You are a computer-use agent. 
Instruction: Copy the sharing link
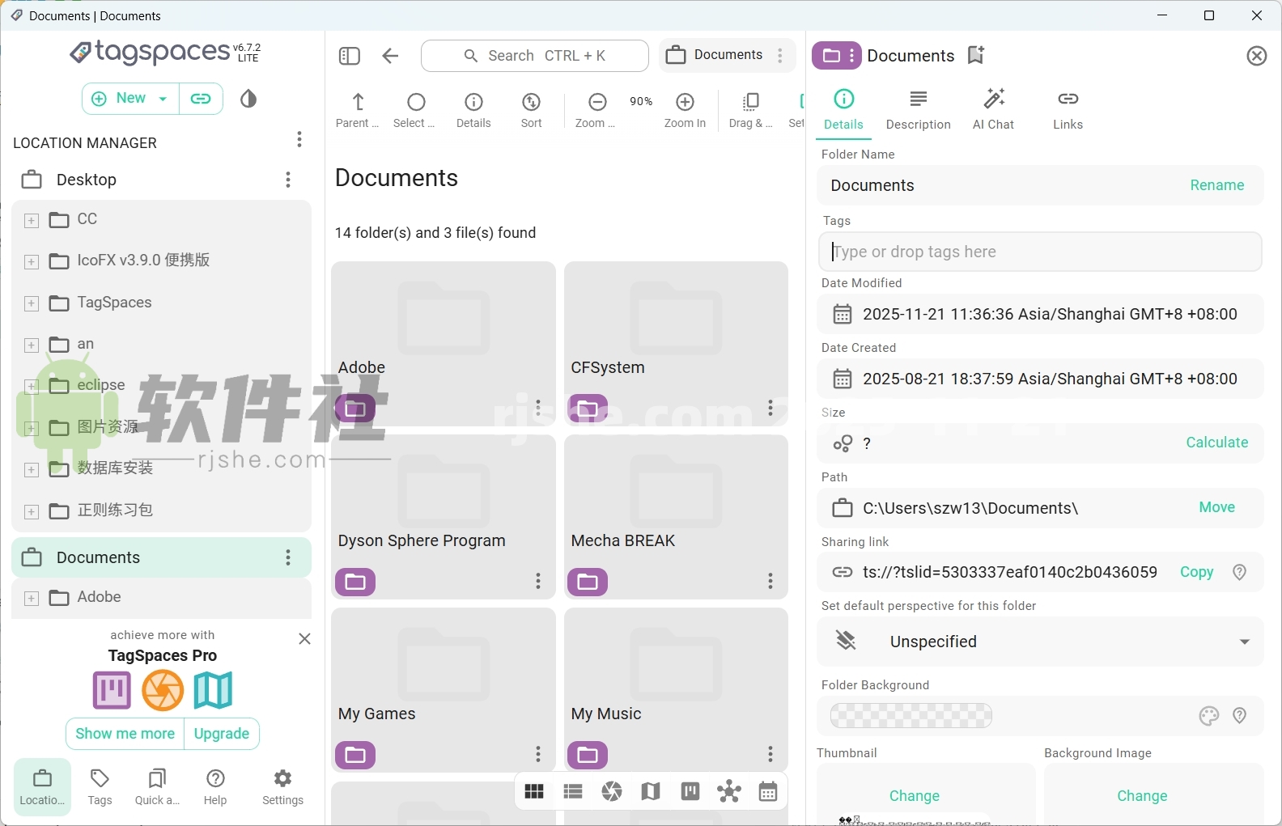(1196, 572)
